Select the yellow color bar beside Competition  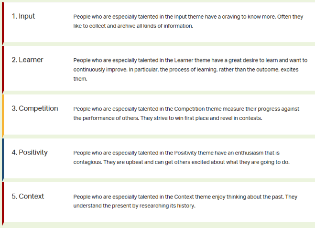click(2, 114)
